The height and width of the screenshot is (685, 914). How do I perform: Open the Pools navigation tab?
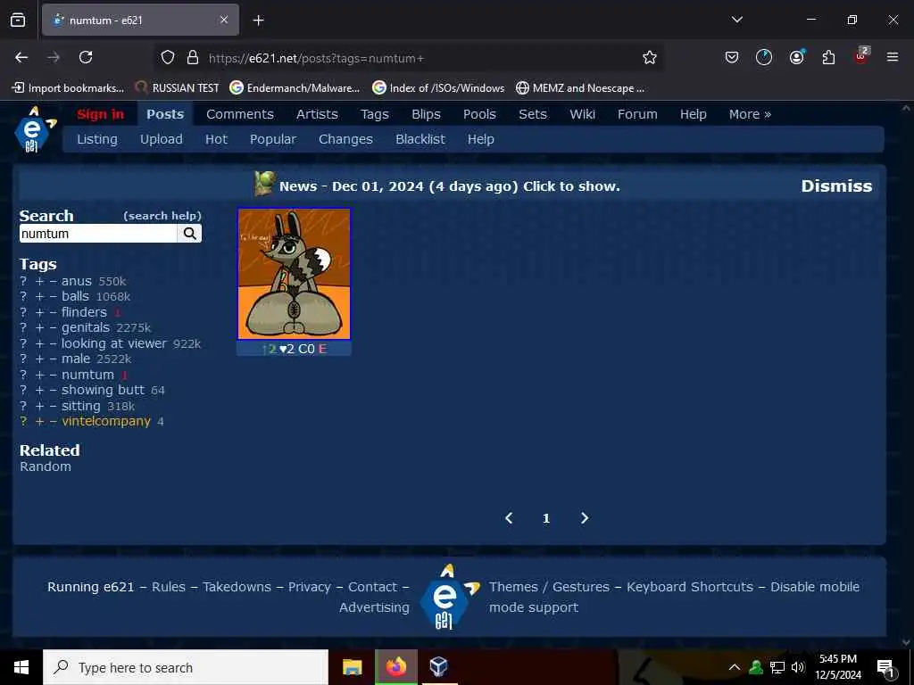[479, 114]
